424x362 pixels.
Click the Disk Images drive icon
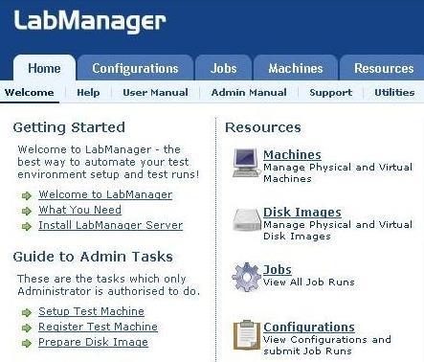pos(246,219)
